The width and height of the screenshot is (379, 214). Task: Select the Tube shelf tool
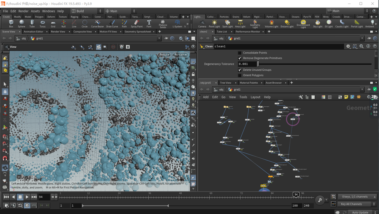[x=32, y=24]
